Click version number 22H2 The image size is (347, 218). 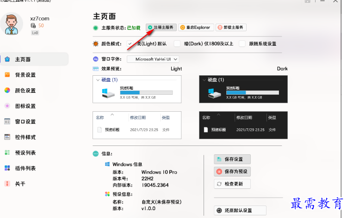pos(148,178)
